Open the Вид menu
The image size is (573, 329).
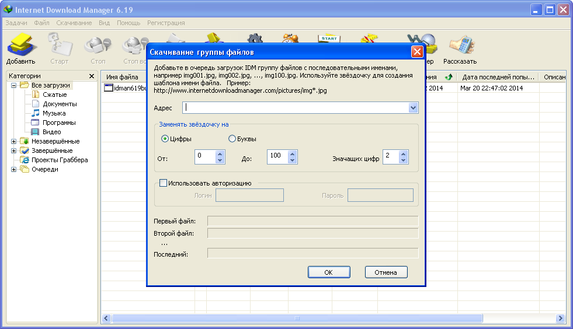coord(104,23)
